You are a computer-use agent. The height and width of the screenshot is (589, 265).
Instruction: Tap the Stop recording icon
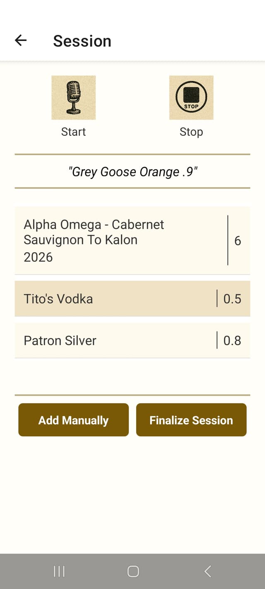point(191,97)
